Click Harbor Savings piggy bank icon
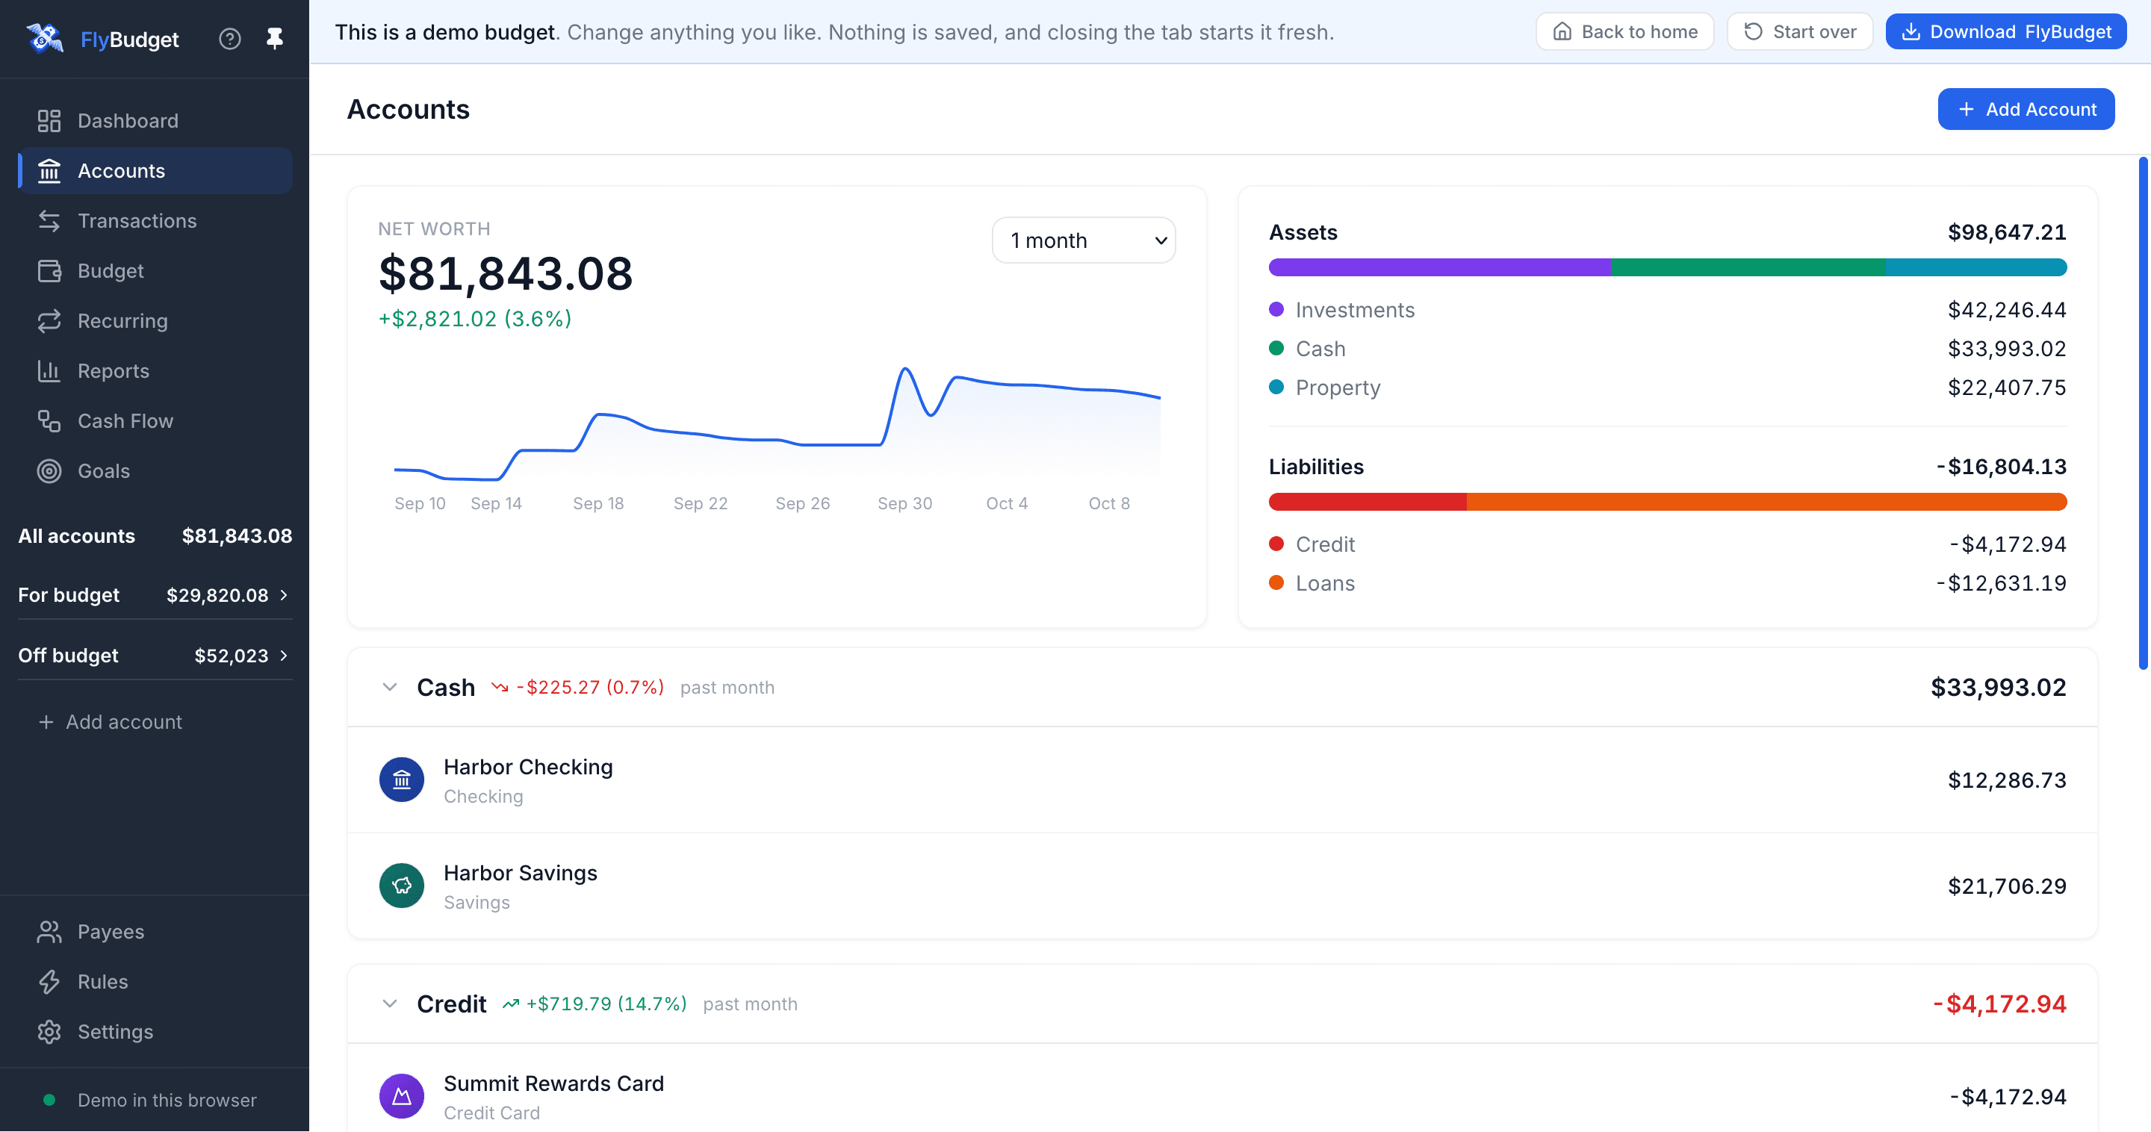 pos(402,886)
